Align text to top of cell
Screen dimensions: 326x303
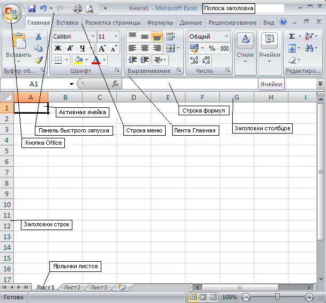(x=132, y=36)
